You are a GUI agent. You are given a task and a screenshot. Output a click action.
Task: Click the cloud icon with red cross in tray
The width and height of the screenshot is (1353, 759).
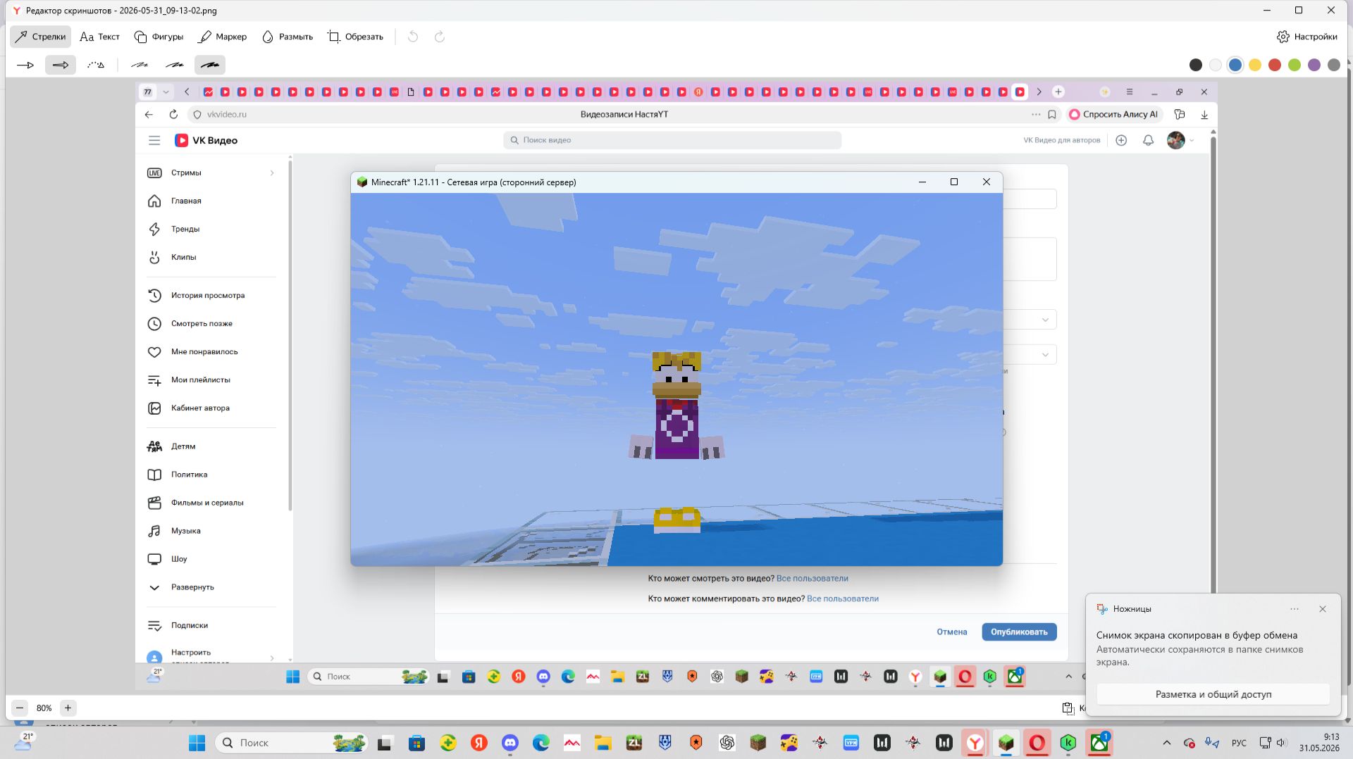[1190, 743]
